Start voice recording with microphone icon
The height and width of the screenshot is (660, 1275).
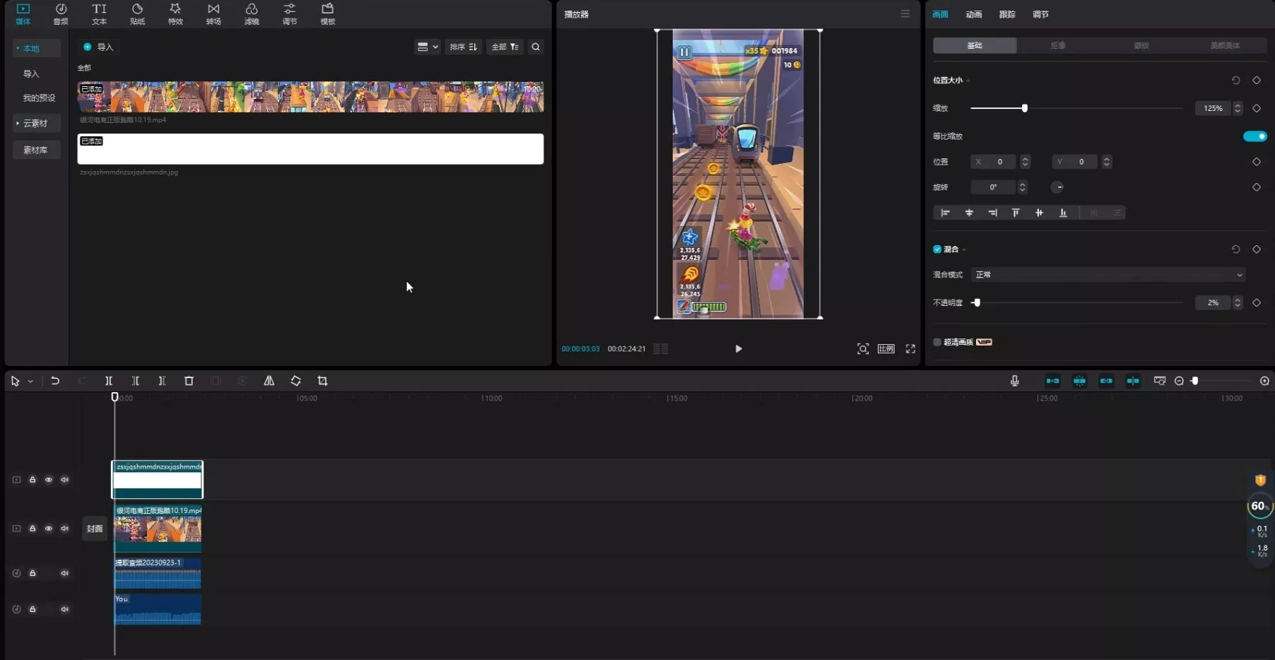pyautogui.click(x=1014, y=381)
